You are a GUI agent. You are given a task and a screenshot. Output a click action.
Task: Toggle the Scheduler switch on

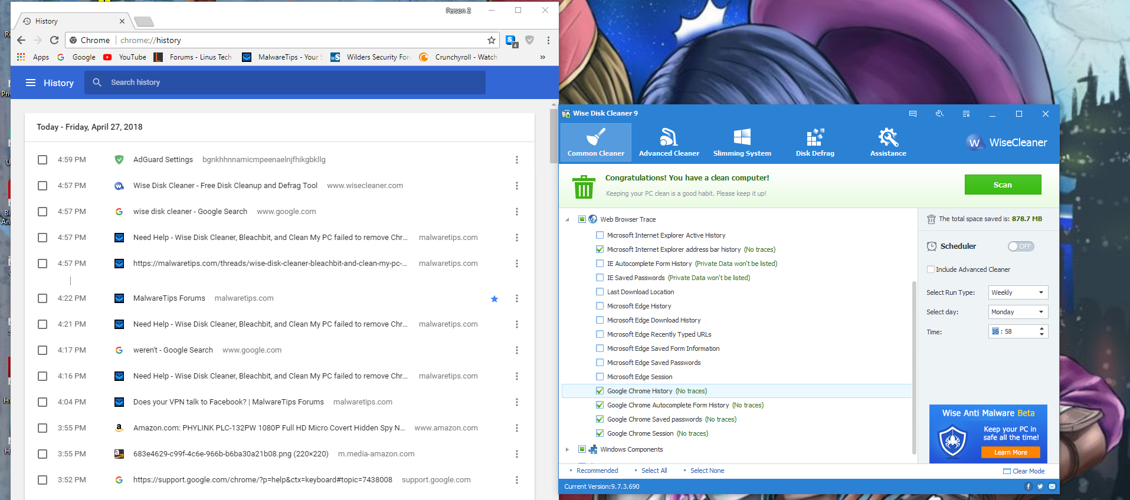point(1020,246)
